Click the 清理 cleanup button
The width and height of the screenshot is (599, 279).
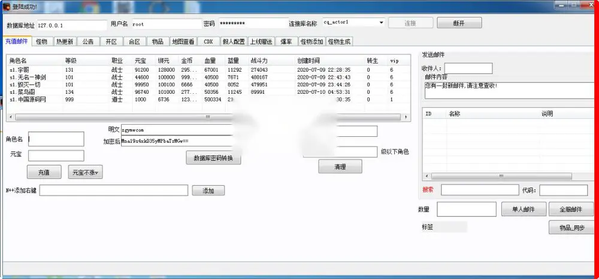pos(340,167)
